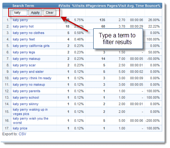Open the 'katy perry and sister' term
The height and width of the screenshot is (148, 170).
tap(28, 72)
